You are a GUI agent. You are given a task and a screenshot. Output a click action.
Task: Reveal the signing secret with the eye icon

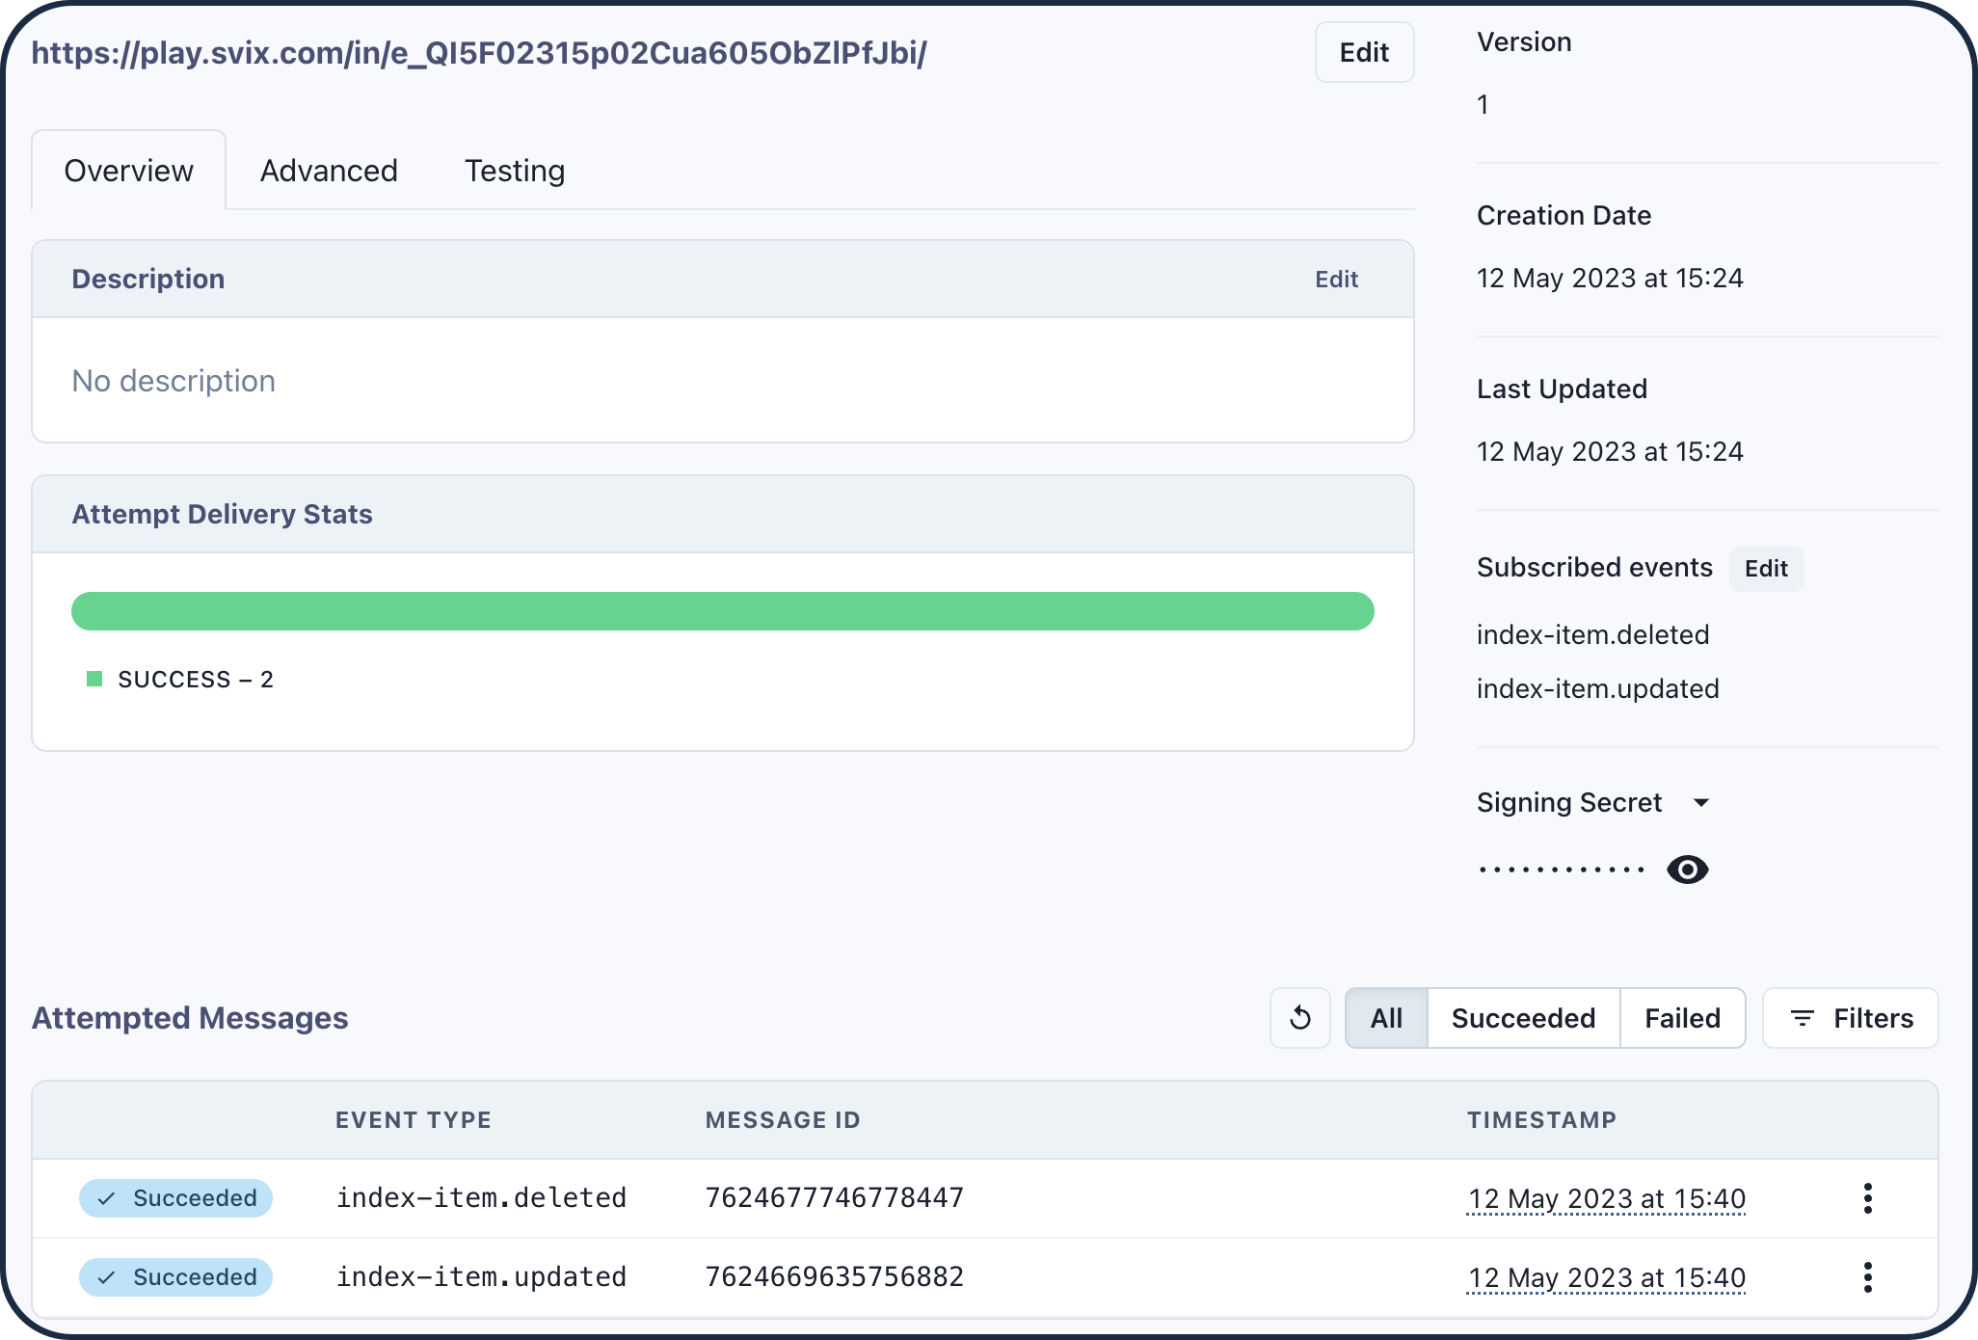point(1687,870)
